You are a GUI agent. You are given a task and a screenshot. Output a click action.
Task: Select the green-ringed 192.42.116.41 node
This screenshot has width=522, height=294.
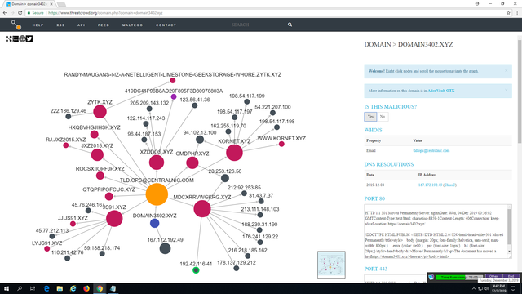(196, 270)
